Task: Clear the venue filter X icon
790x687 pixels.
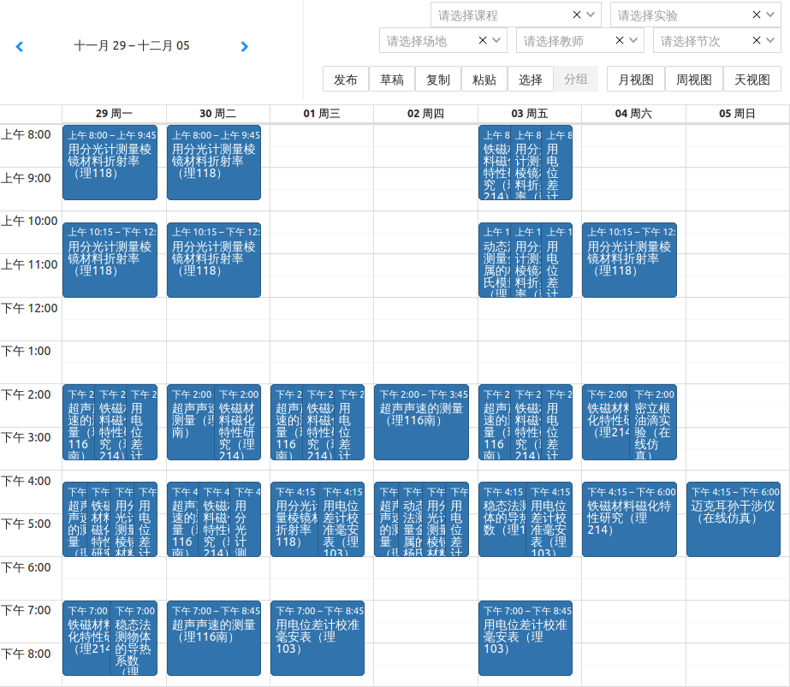Action: (483, 40)
